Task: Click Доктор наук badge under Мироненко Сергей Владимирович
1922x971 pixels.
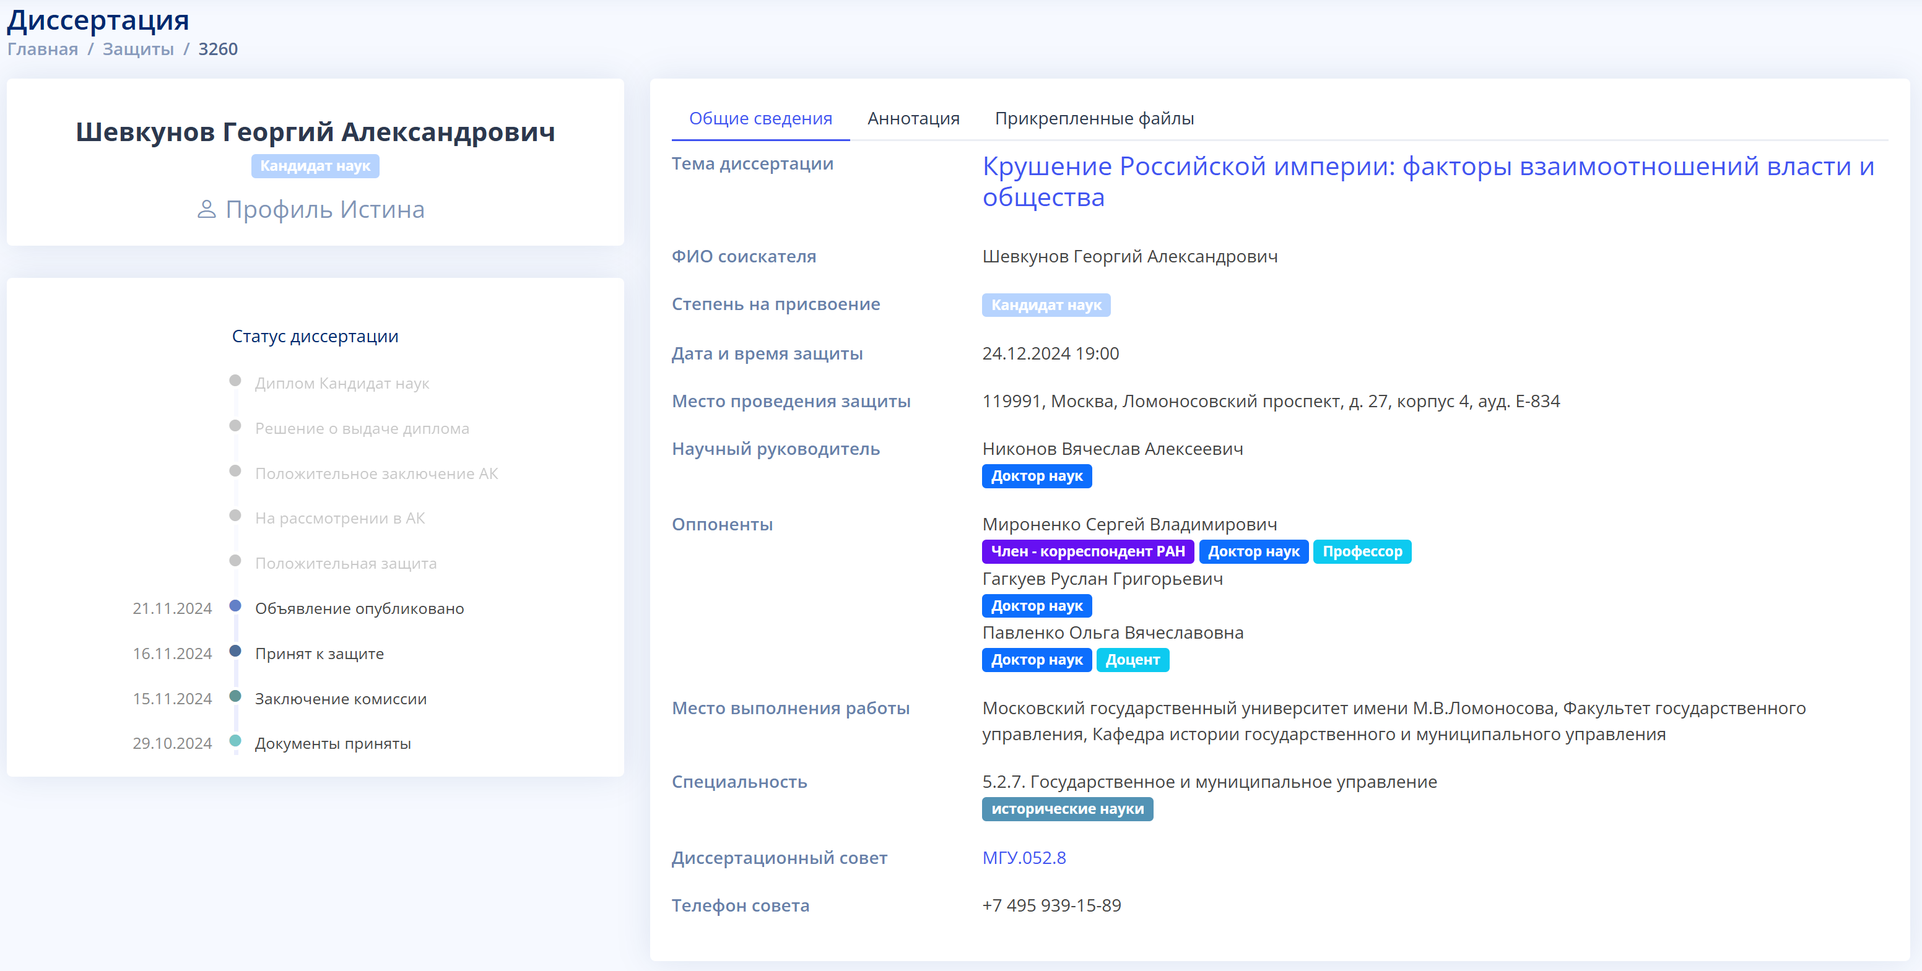Action: point(1253,551)
